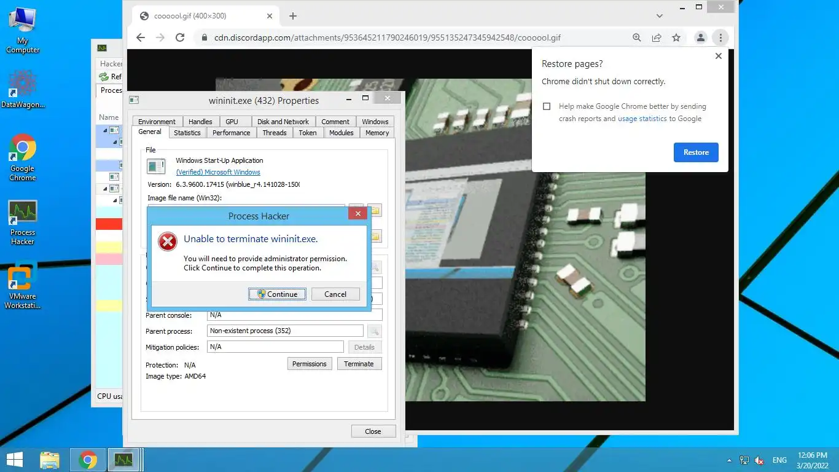Open the (Verified) Microsoft Windows link
The height and width of the screenshot is (472, 839).
(x=218, y=172)
